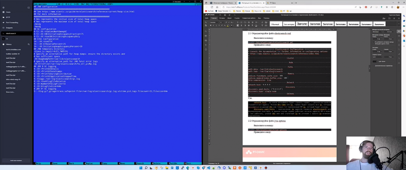406x170 pixels.
Task: Open font size dropdown
Action: [x=222, y=23]
